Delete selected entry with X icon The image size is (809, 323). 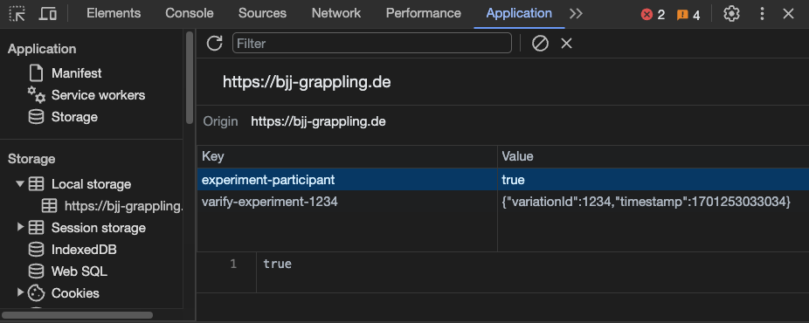(x=566, y=44)
